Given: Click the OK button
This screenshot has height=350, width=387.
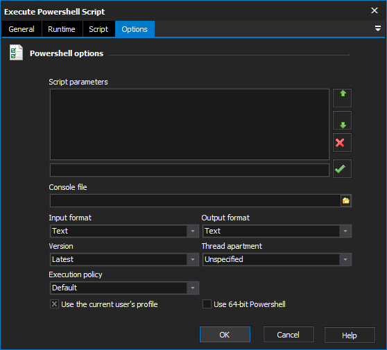Looking at the screenshot, I should tap(225, 335).
